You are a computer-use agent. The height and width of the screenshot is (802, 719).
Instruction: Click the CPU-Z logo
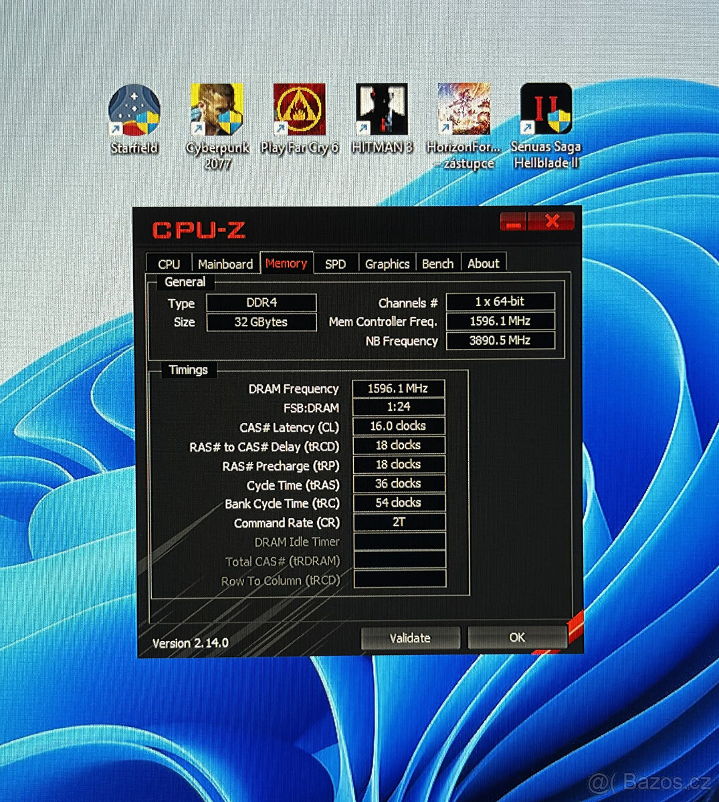[x=199, y=230]
